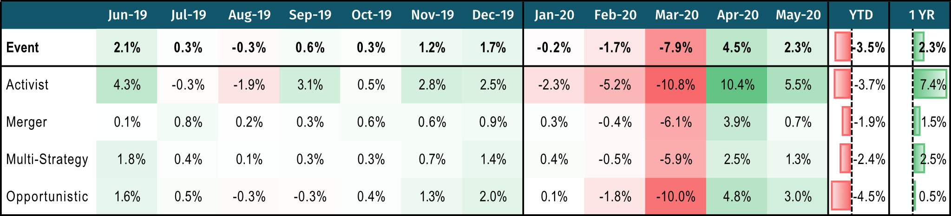Image resolution: width=951 pixels, height=216 pixels.
Task: Click Activist May-20 cell showing 5.5%
Action: [798, 85]
